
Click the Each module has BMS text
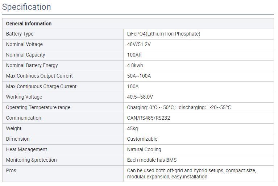152,160
